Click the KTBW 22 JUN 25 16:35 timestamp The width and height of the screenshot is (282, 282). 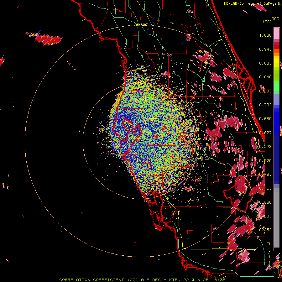coord(197,280)
